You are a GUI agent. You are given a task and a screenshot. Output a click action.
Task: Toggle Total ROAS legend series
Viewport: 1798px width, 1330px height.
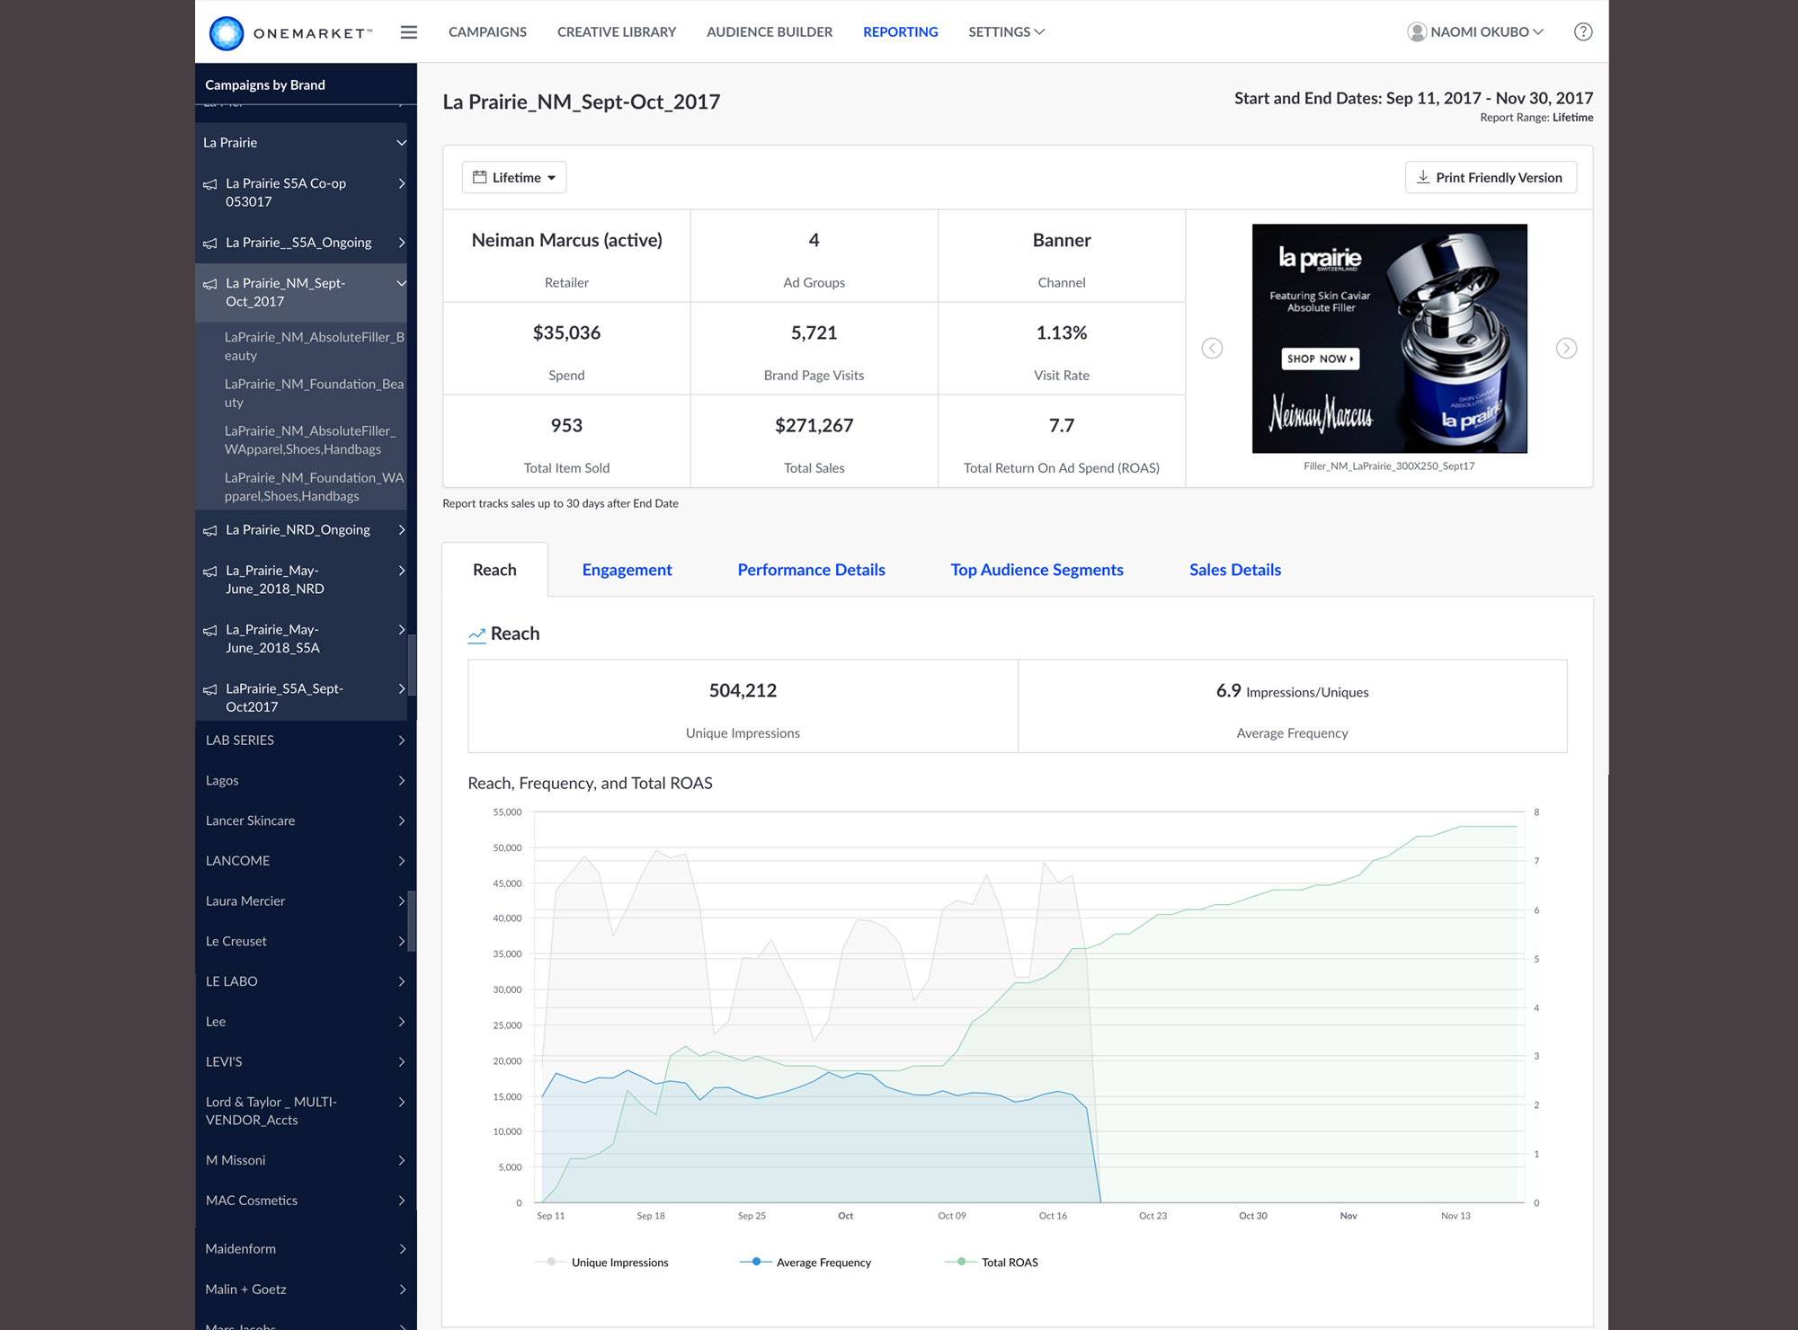992,1263
